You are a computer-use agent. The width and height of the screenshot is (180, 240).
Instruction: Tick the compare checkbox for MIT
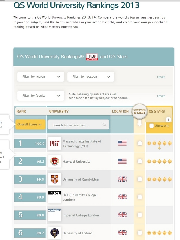[140, 143]
